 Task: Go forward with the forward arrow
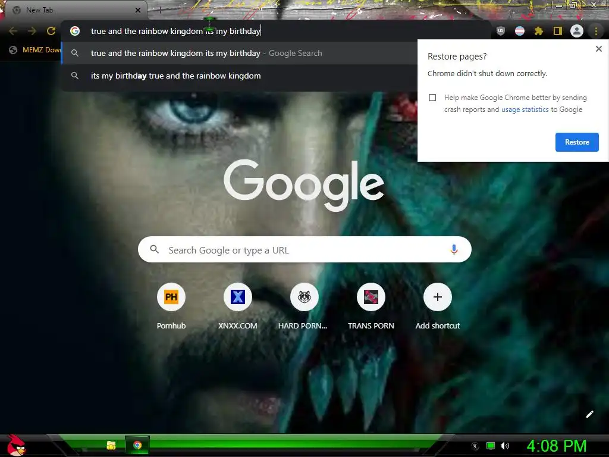coord(32,31)
